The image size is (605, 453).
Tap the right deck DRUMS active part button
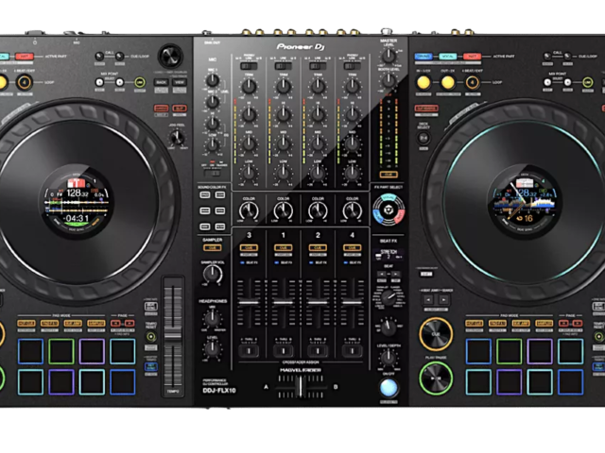pyautogui.click(x=423, y=57)
